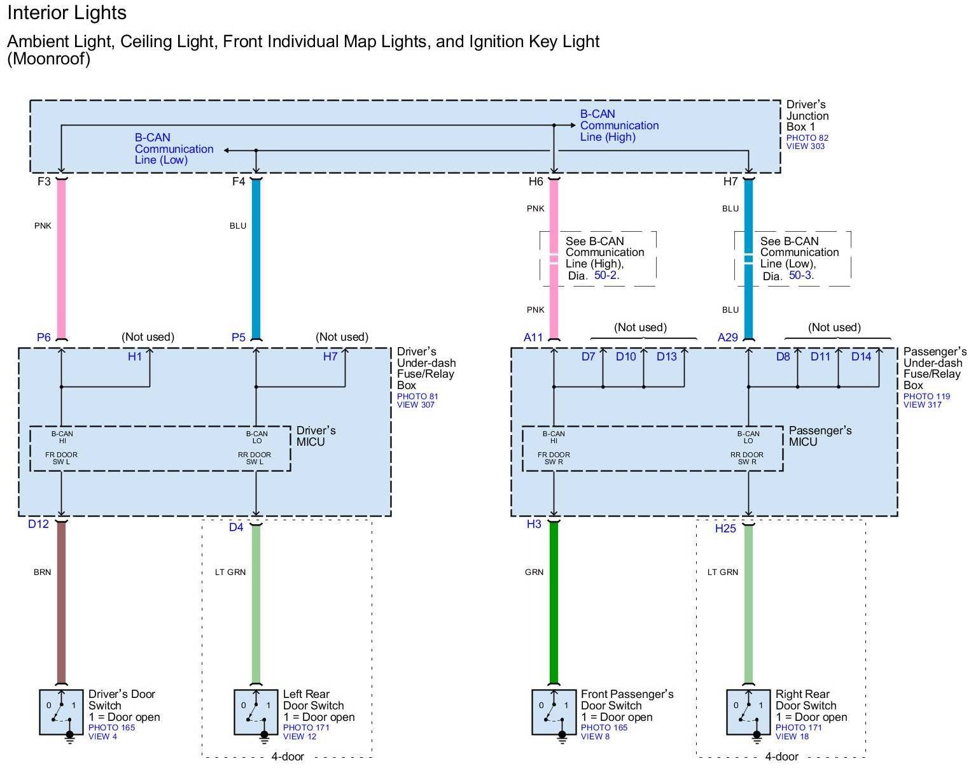
Task: Open VIEW 12 under Left Rear Door Switch
Action: (299, 737)
